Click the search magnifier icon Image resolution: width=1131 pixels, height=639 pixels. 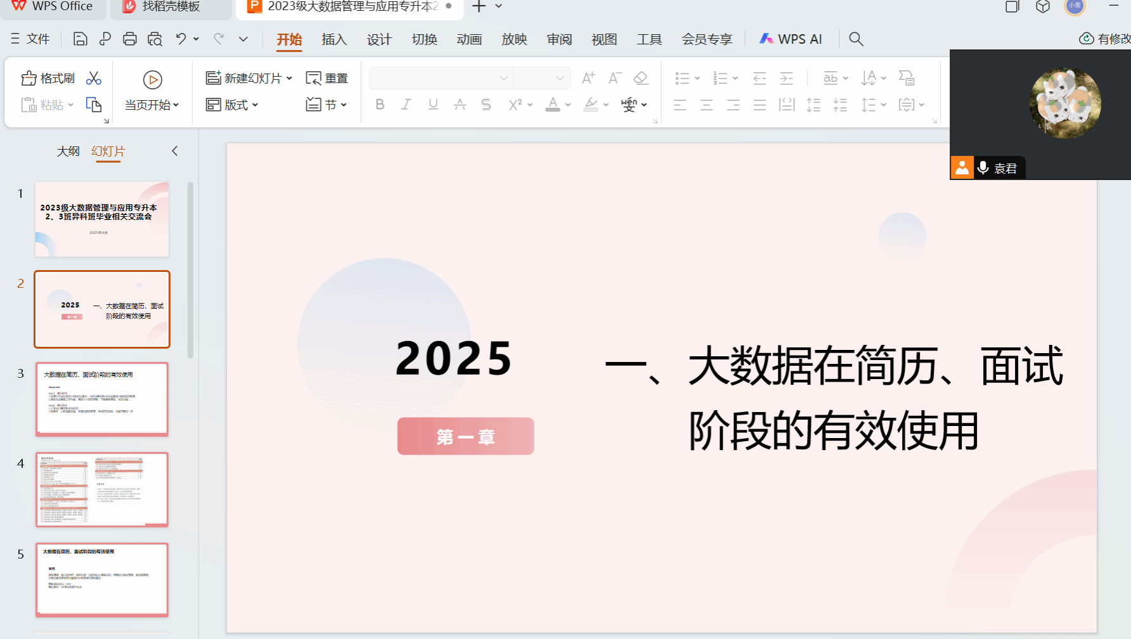856,39
